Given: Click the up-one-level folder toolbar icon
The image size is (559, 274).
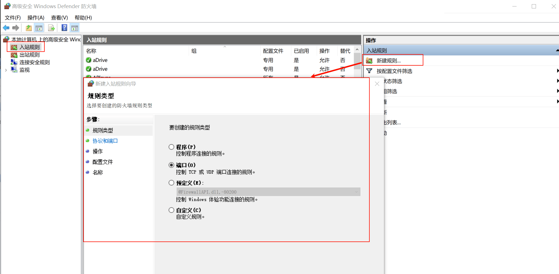Looking at the screenshot, I should point(29,28).
